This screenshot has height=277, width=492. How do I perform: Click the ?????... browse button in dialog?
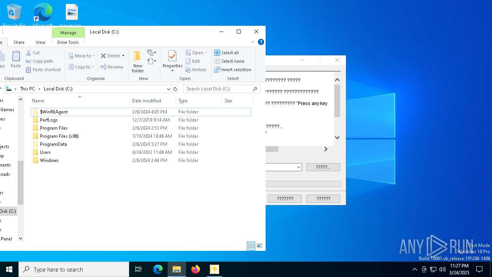click(323, 167)
